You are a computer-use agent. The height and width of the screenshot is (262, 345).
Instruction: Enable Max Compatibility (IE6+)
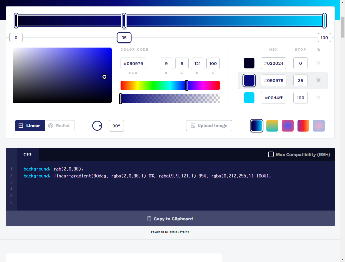(271, 154)
